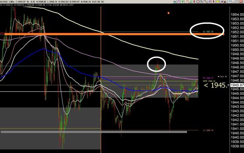
Task: Click the red down-arrow marker icon
Action: click(214, 2)
